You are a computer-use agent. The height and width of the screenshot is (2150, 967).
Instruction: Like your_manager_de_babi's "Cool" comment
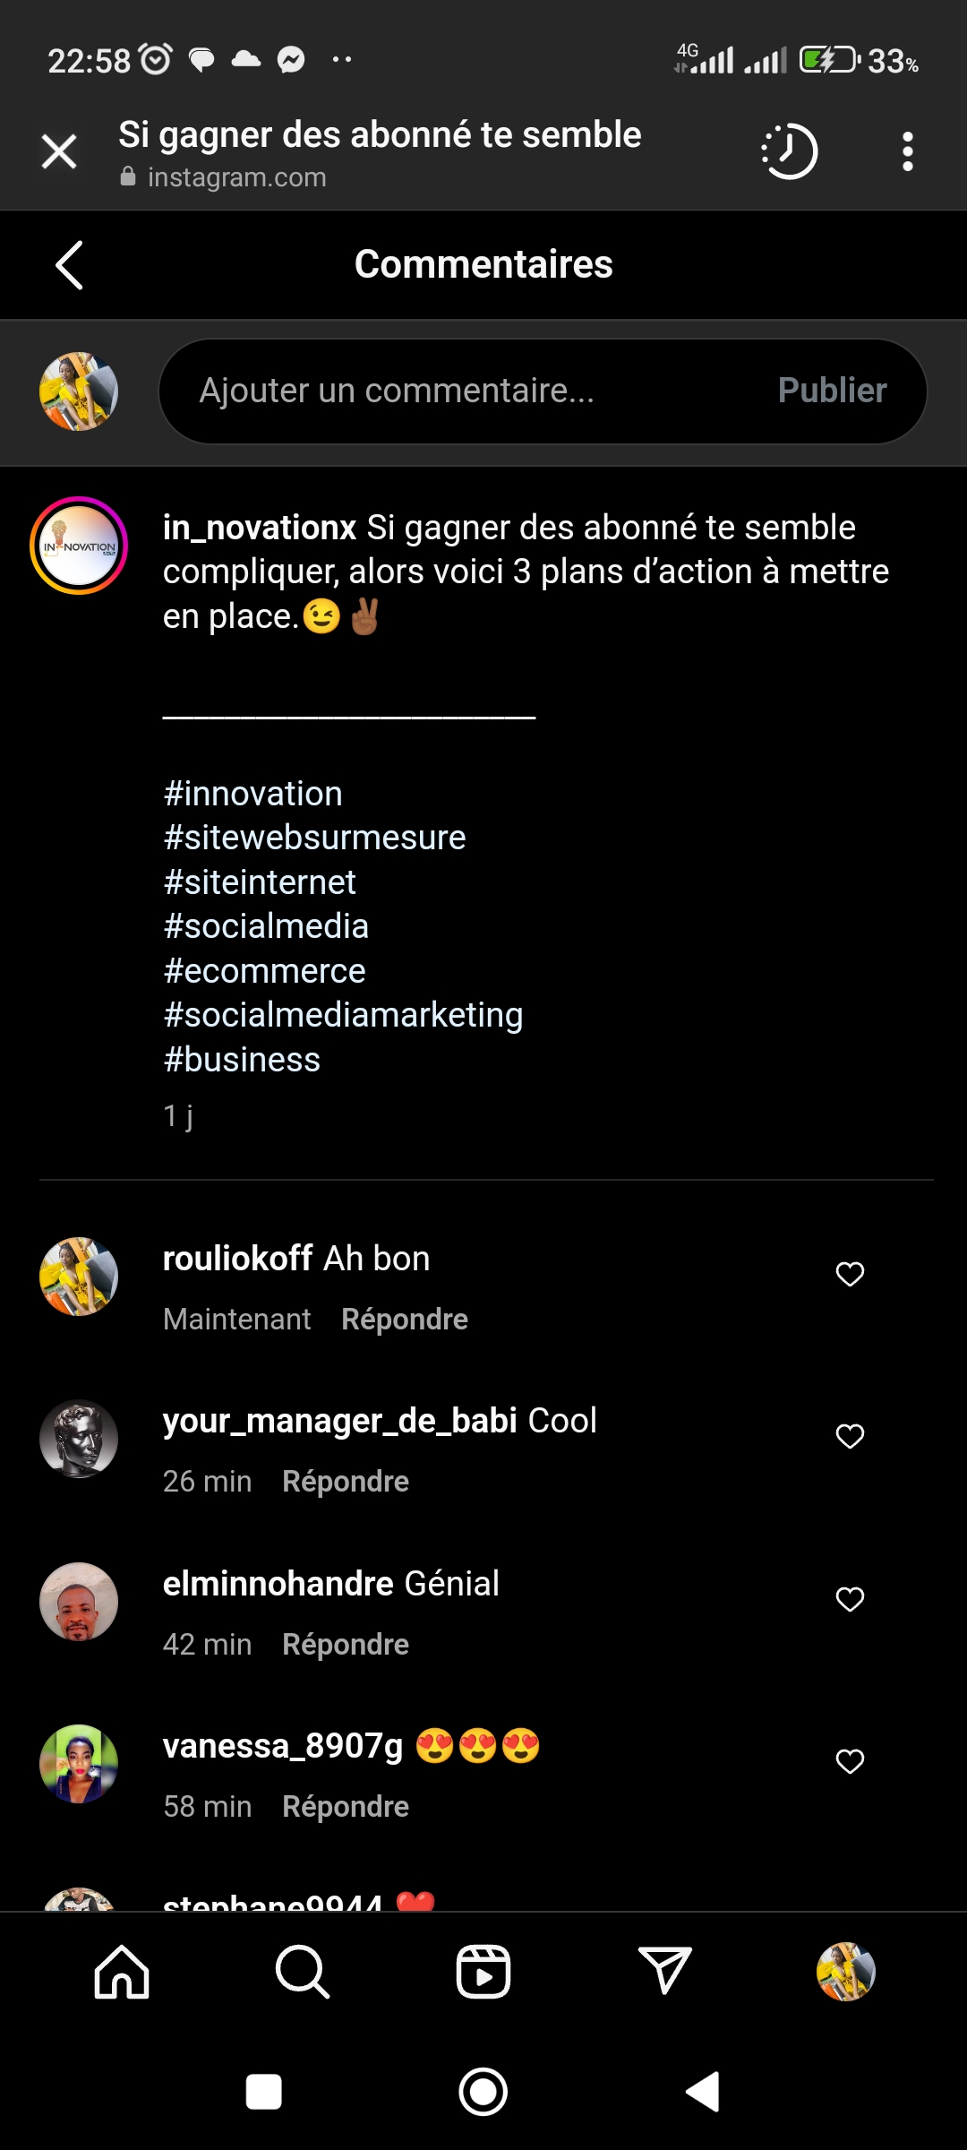[850, 1436]
